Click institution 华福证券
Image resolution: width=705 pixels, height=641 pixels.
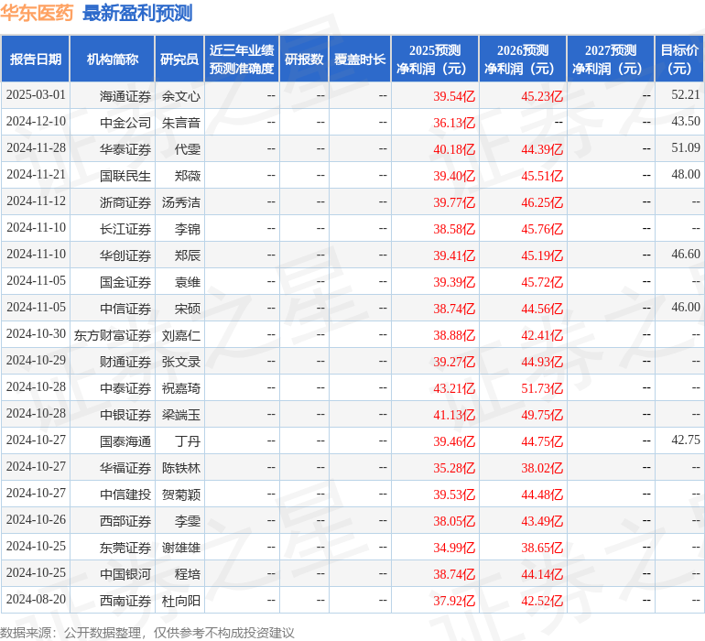125,467
